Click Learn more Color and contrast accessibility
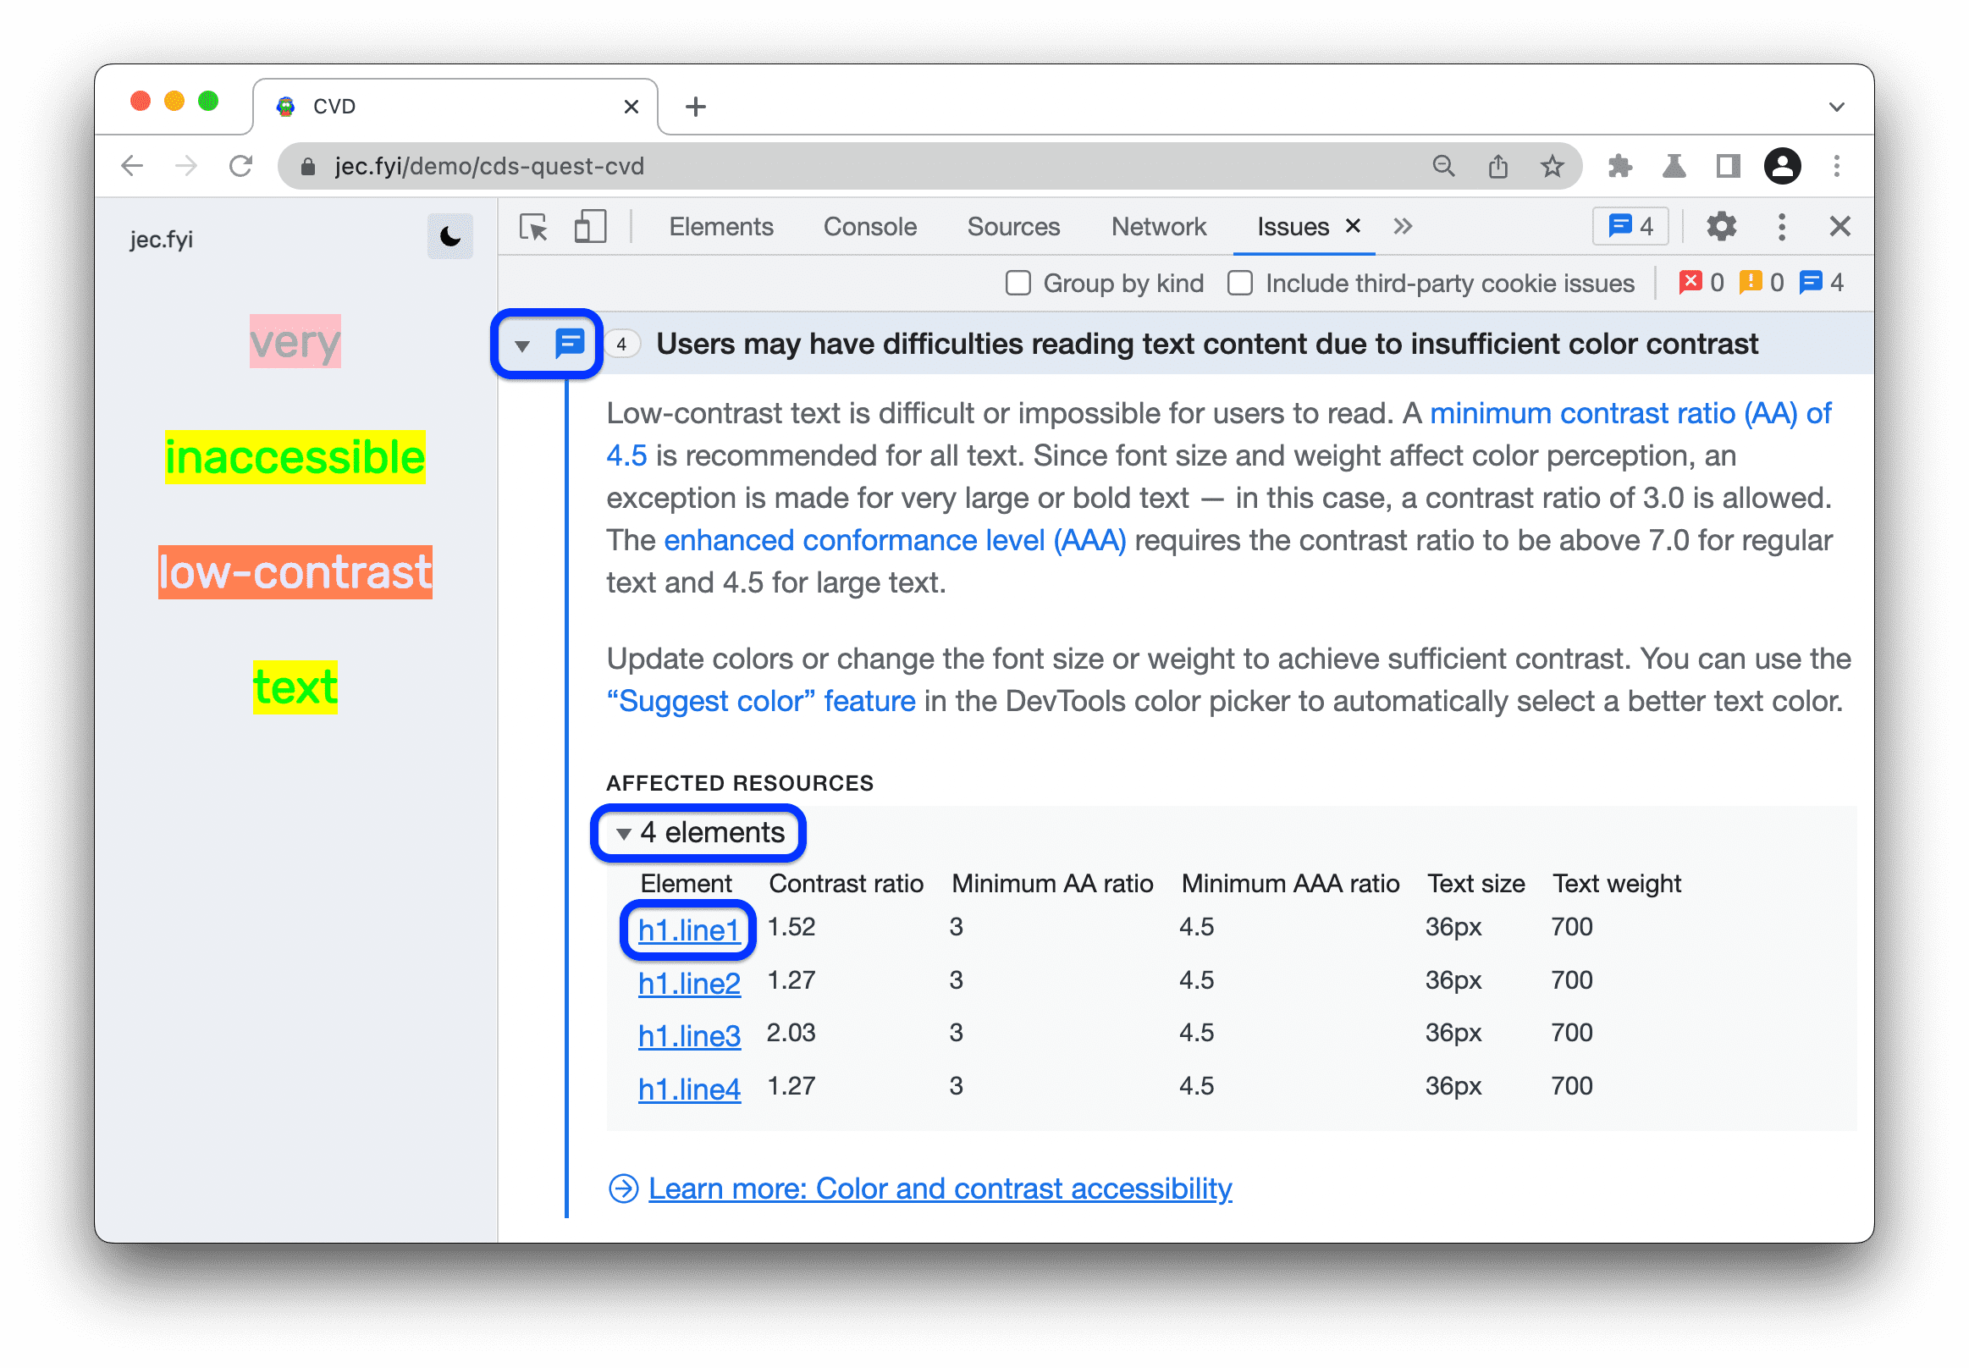The width and height of the screenshot is (1969, 1368). [941, 1189]
